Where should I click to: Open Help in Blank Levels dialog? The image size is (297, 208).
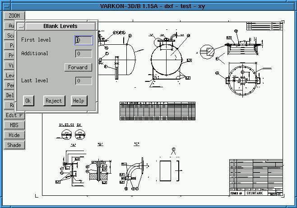click(x=78, y=101)
